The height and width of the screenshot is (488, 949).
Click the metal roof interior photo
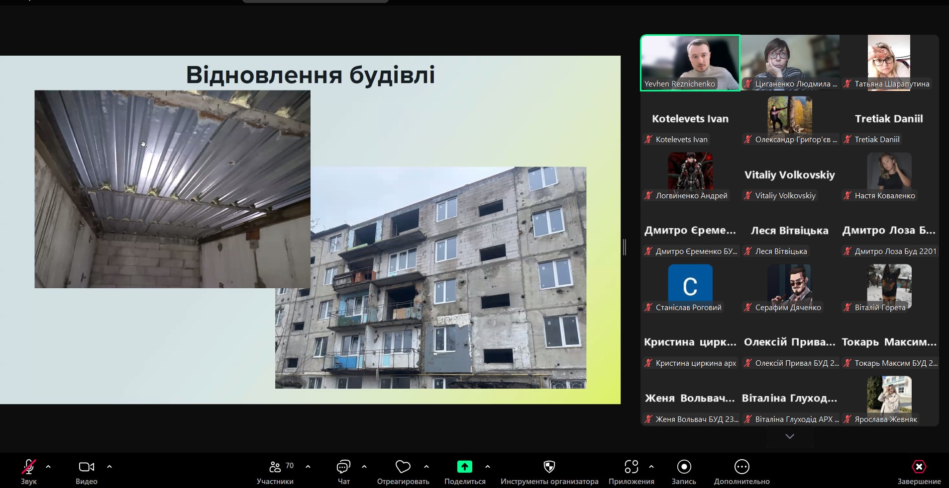[172, 189]
